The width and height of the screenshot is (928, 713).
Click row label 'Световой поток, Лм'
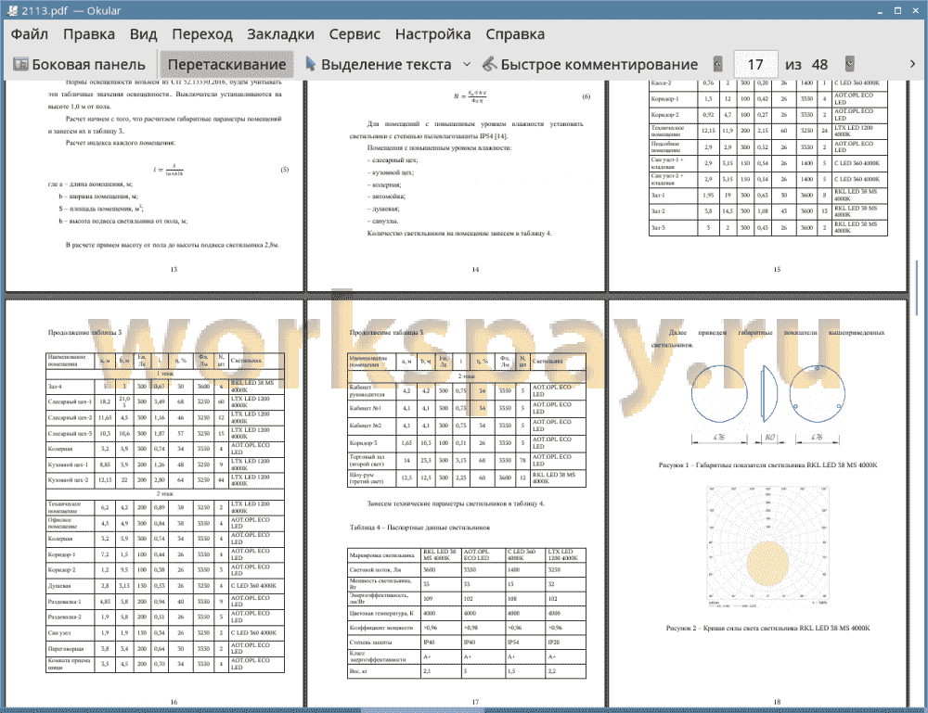click(x=375, y=570)
